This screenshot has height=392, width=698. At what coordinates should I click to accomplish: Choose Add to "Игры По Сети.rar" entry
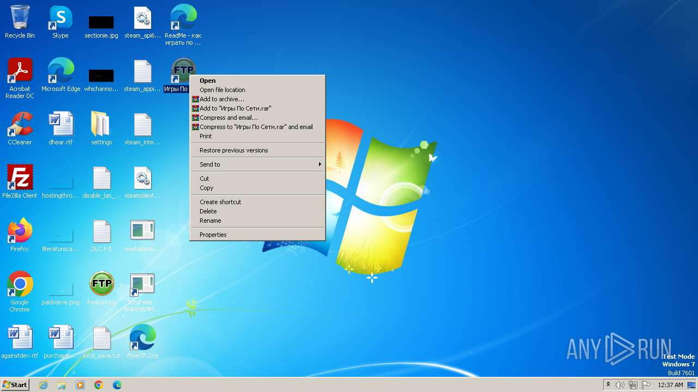257,108
